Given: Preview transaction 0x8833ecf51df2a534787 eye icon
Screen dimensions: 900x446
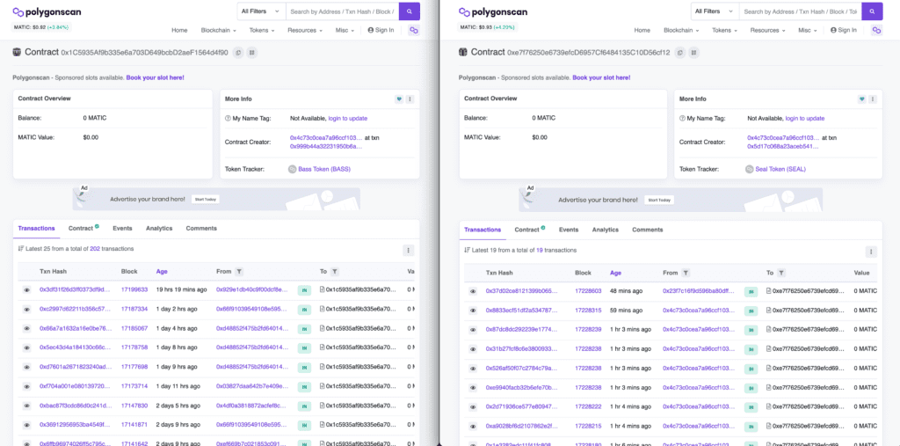Looking at the screenshot, I should [473, 311].
